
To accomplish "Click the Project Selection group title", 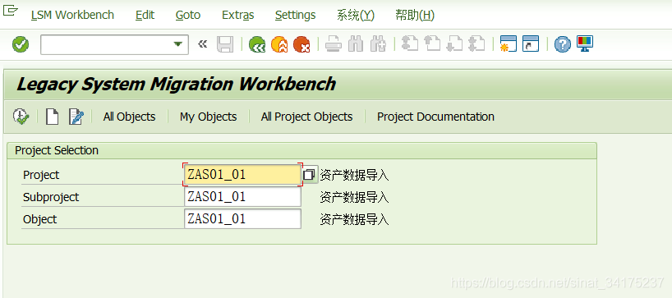I will (x=57, y=150).
